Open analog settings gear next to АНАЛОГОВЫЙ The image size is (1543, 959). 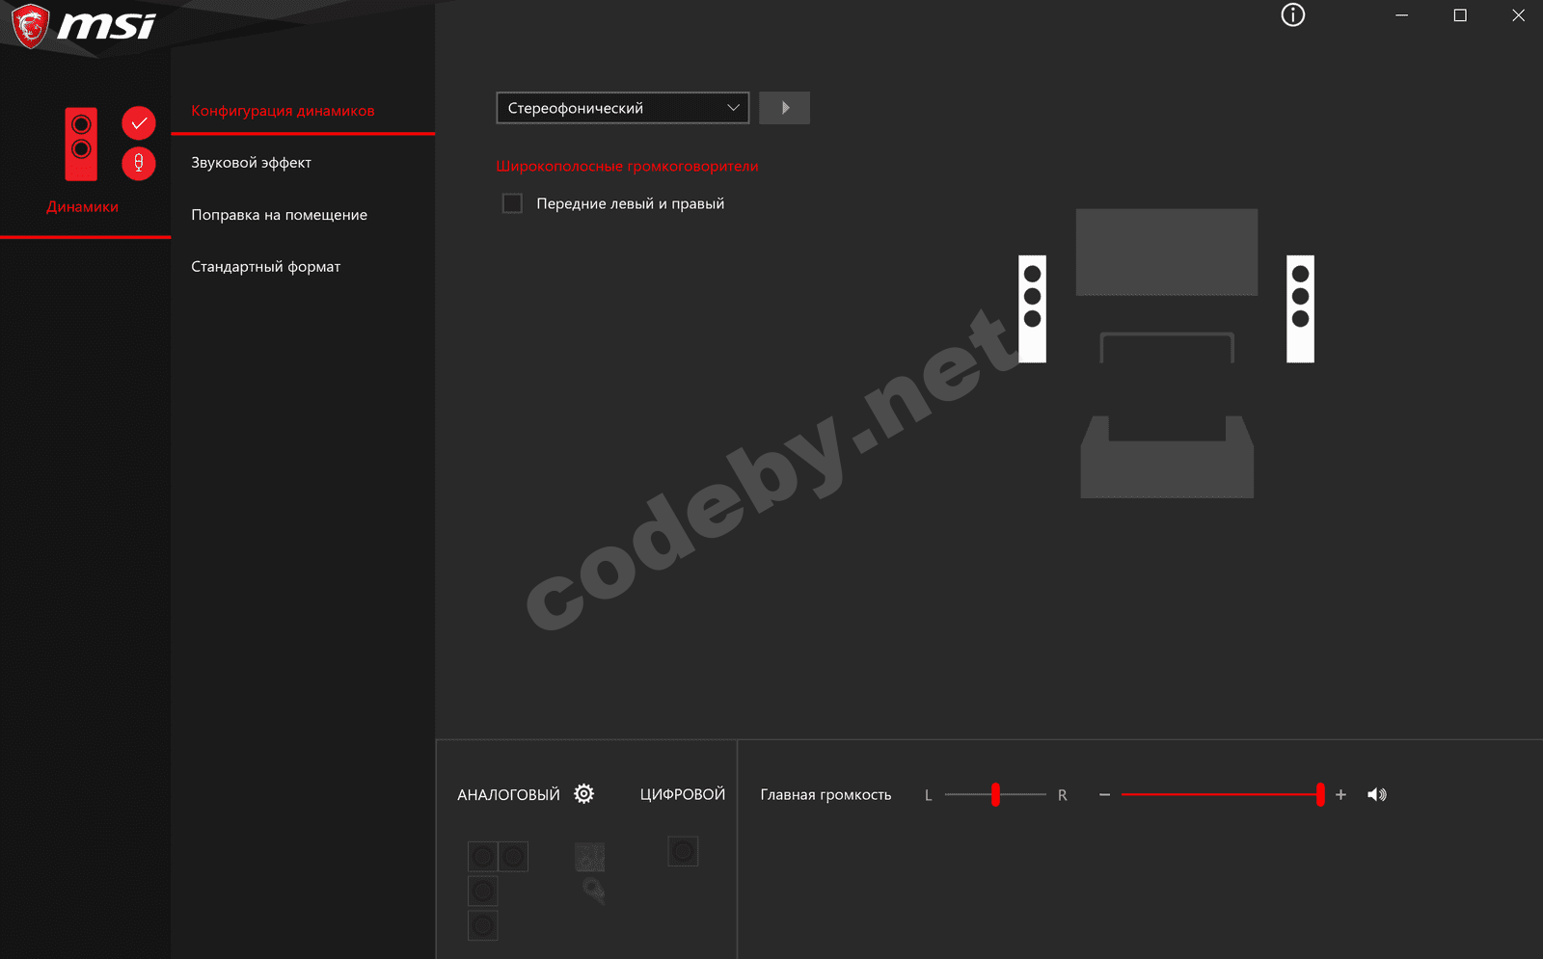click(x=583, y=793)
